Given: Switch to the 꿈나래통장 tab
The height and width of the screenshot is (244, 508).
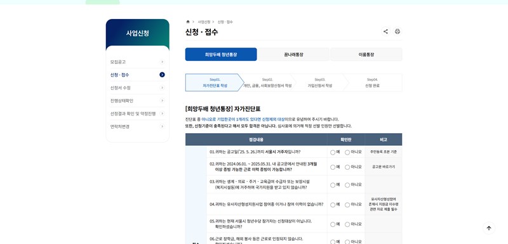Looking at the screenshot, I should click(x=293, y=55).
